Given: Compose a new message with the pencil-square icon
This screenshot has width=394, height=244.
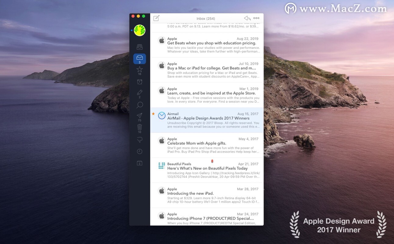Looking at the screenshot, I should [x=156, y=18].
